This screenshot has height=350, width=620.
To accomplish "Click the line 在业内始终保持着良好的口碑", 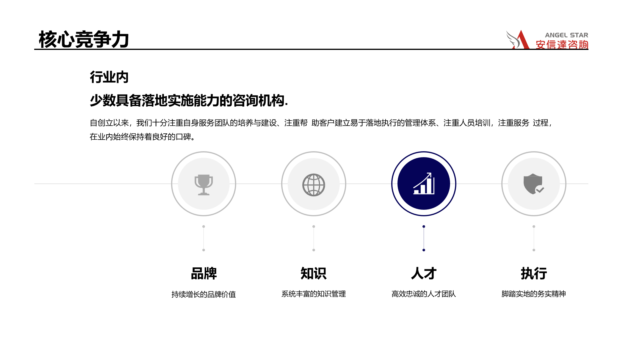I will coord(143,137).
